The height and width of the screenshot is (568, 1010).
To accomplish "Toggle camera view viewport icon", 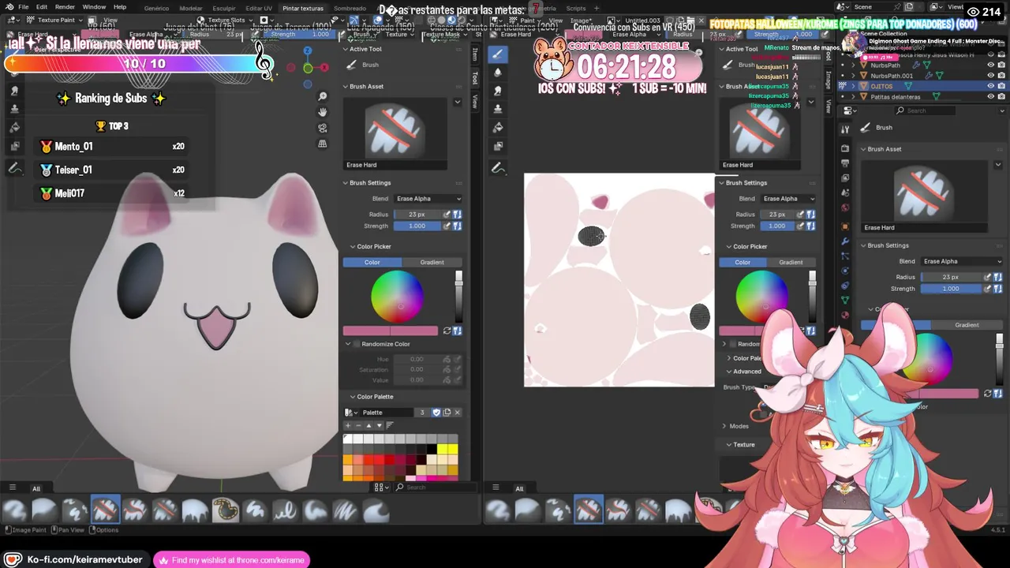I will 323,128.
